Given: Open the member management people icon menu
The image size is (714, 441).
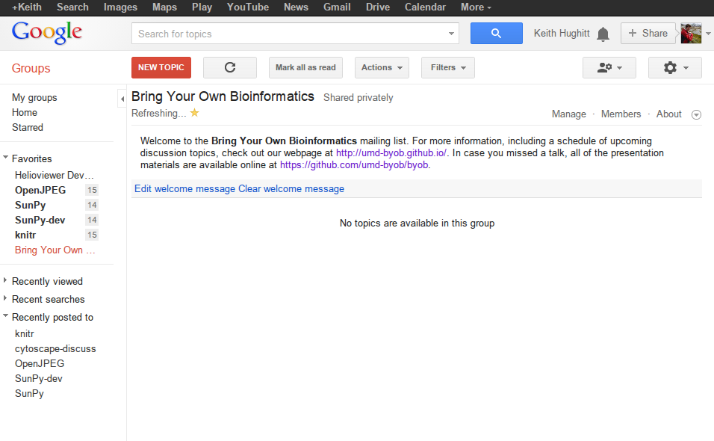Looking at the screenshot, I should point(609,67).
